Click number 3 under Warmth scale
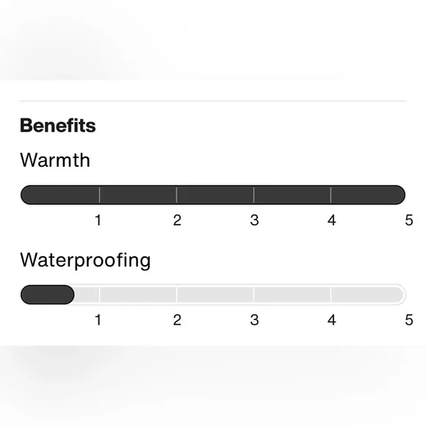426x426 pixels. (x=254, y=220)
